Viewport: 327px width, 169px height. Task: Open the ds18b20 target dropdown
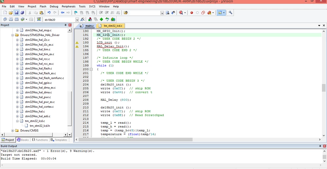point(77,20)
